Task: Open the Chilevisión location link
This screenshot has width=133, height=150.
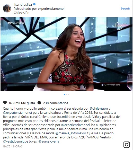Action: click(21, 13)
